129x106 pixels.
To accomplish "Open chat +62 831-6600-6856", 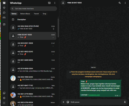I will click(x=33, y=61).
